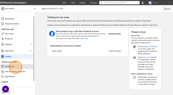Expand the Settings chevron
Image resolution: width=173 pixels, height=95 pixels.
point(31,44)
